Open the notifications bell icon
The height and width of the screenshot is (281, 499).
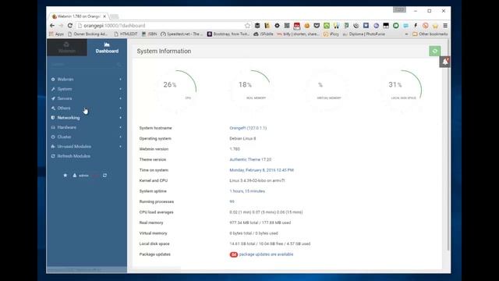pos(444,62)
